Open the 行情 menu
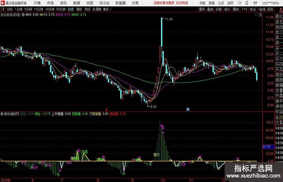 click(37, 3)
